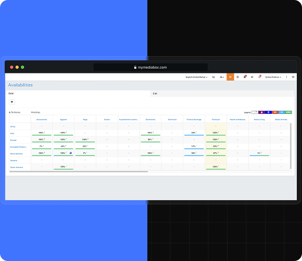
Task: Click the Availabilities page title
Action: point(20,85)
